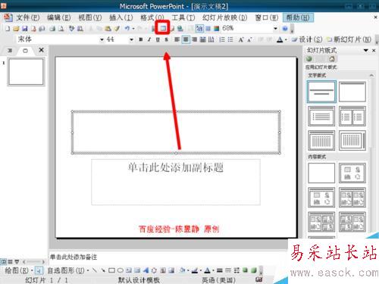This screenshot has width=379, height=284.
Task: Click the Paste clipboard icon
Action: click(x=108, y=29)
